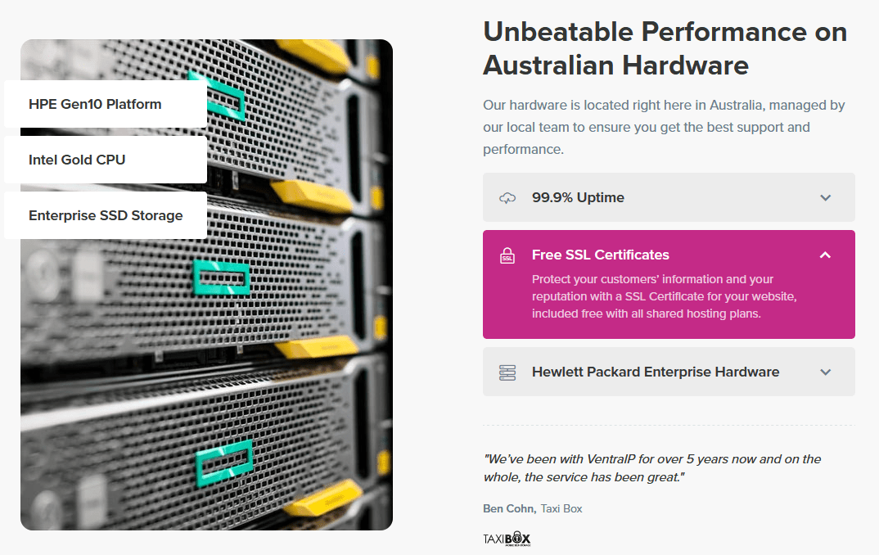The width and height of the screenshot is (879, 555).
Task: Expand the Hewlett Packard Enterprise Hardware chevron
Action: pyautogui.click(x=825, y=372)
